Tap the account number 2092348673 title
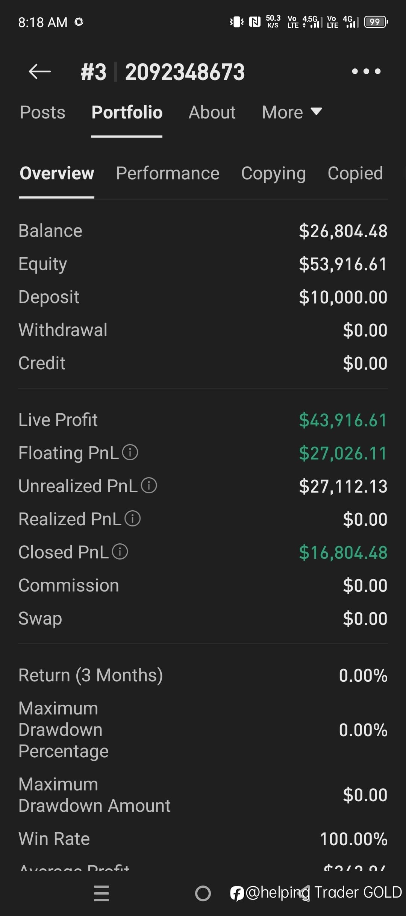 (185, 72)
